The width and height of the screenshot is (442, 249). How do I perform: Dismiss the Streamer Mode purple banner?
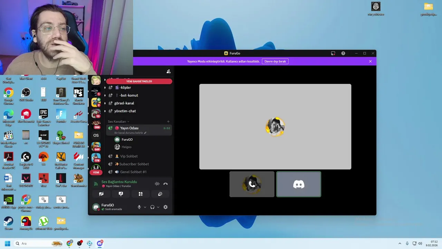click(x=370, y=61)
